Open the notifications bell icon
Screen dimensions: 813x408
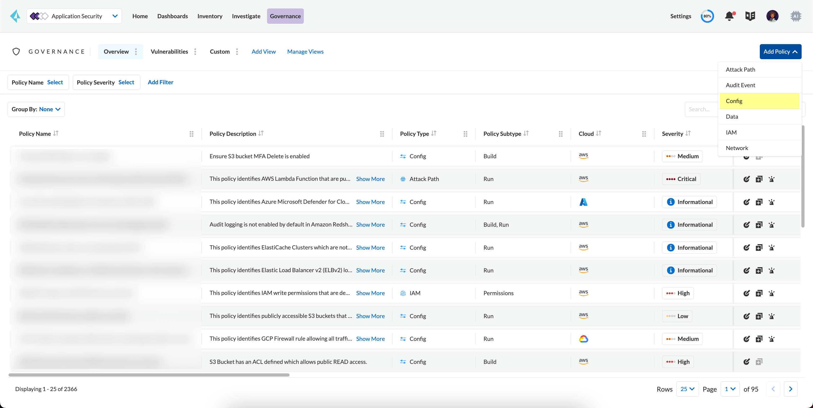pyautogui.click(x=729, y=16)
